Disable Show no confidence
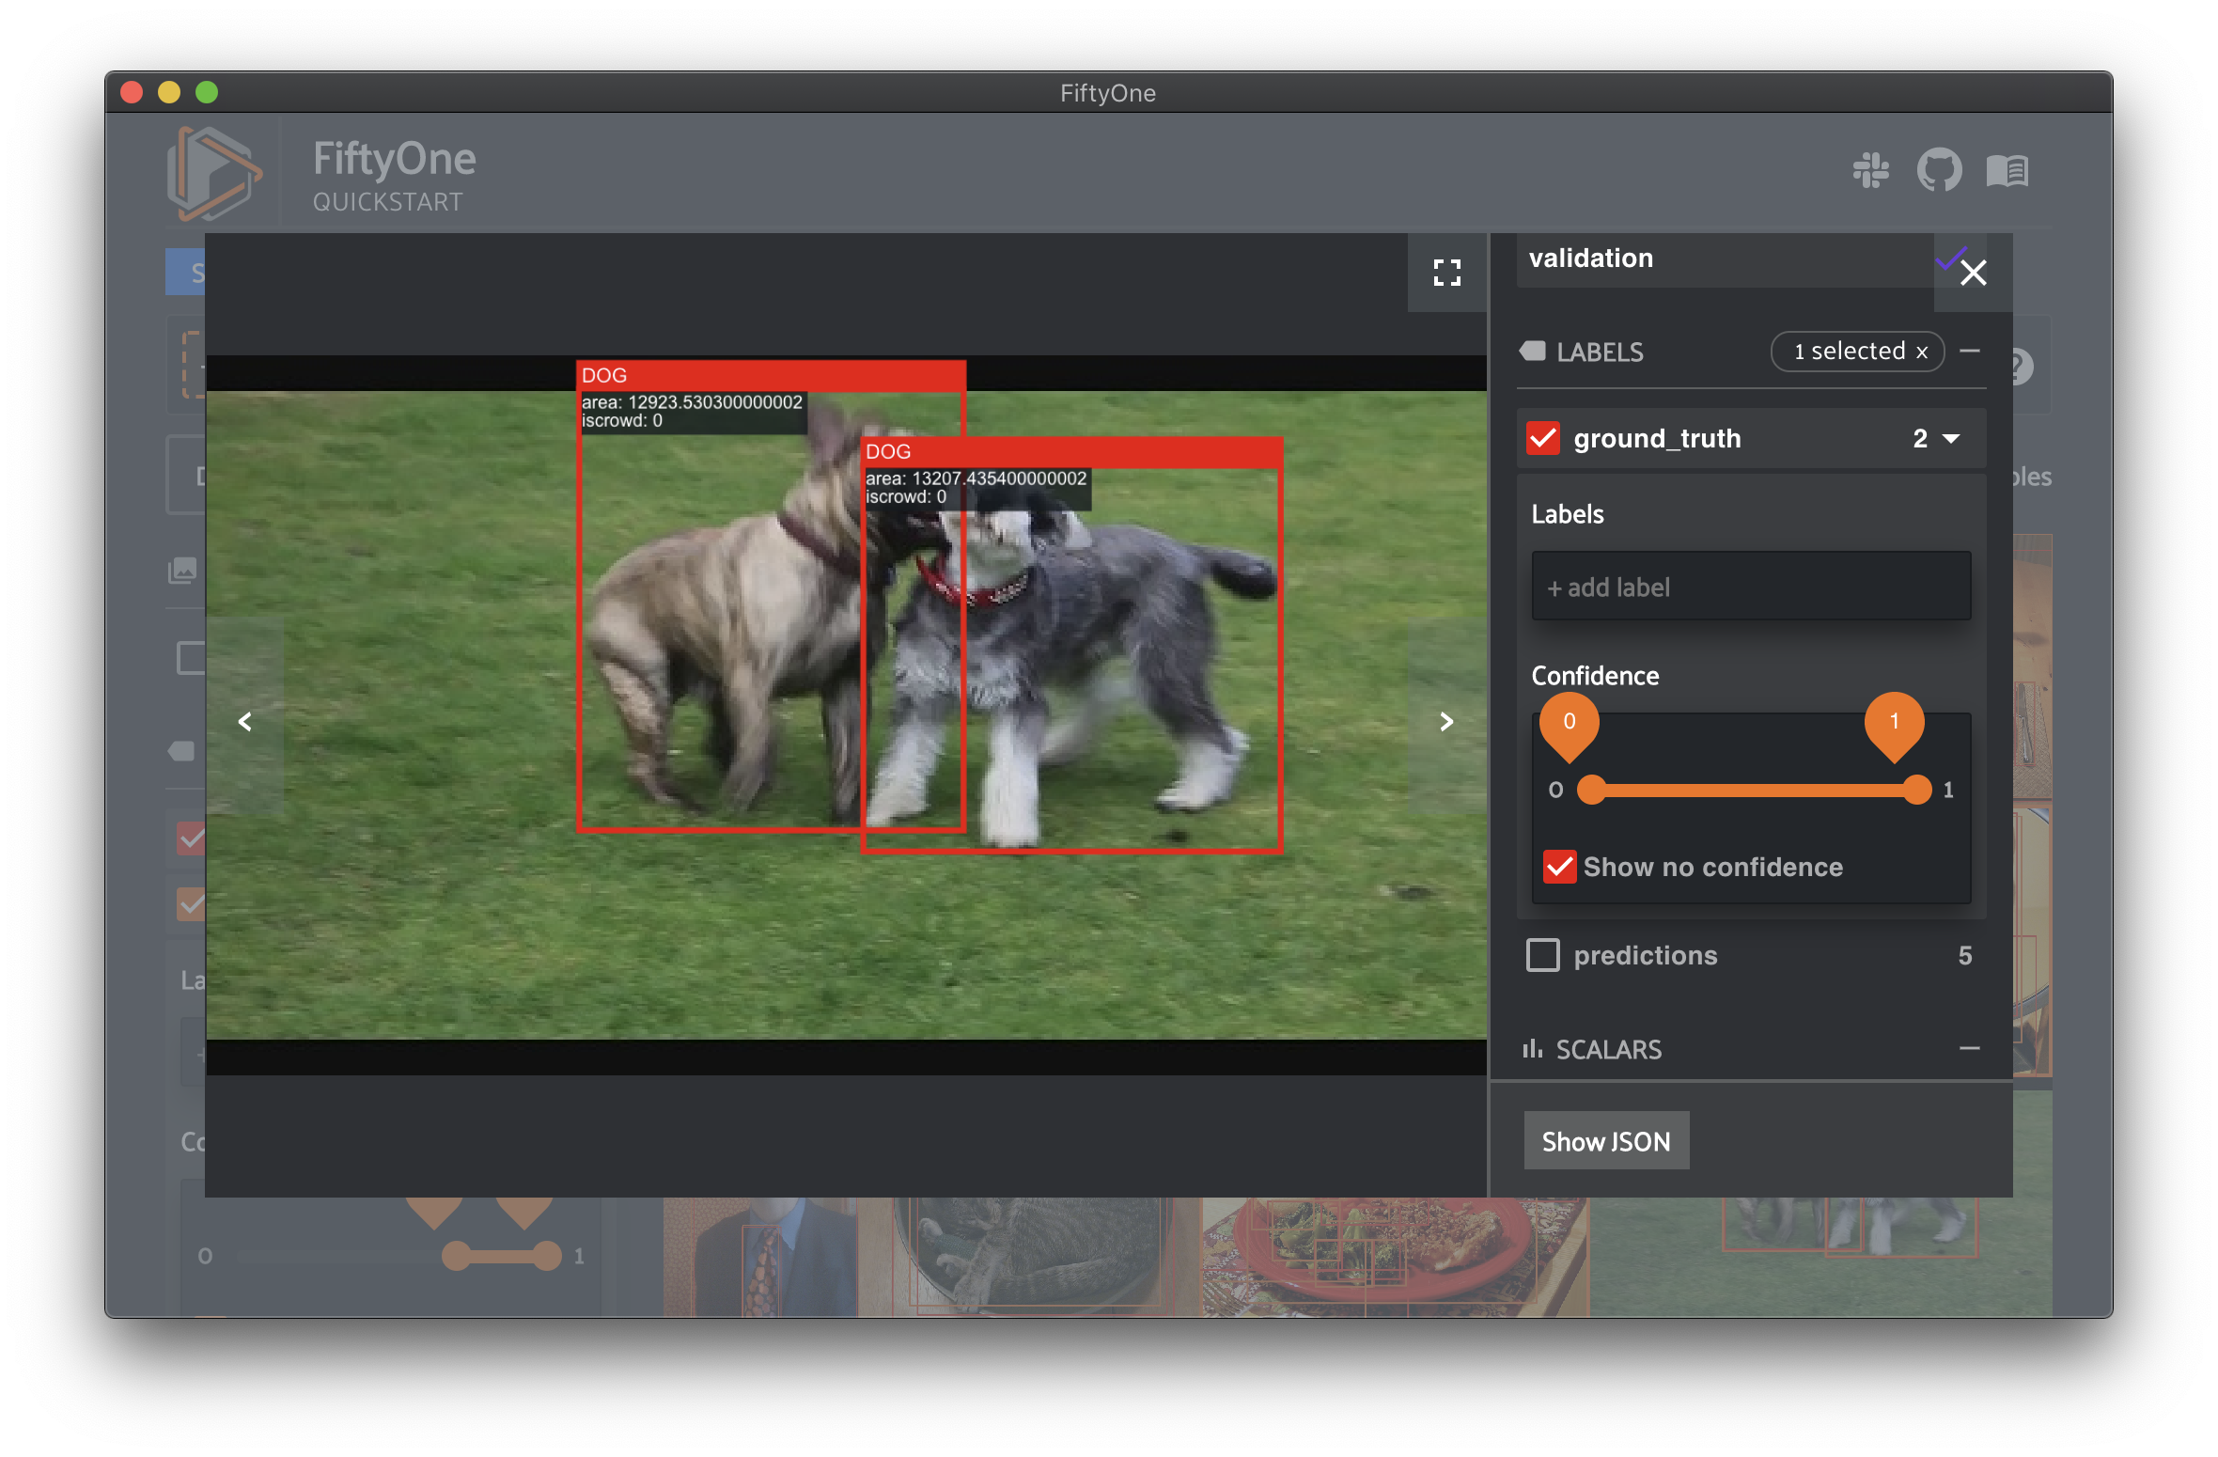Image resolution: width=2218 pixels, height=1457 pixels. [1559, 867]
